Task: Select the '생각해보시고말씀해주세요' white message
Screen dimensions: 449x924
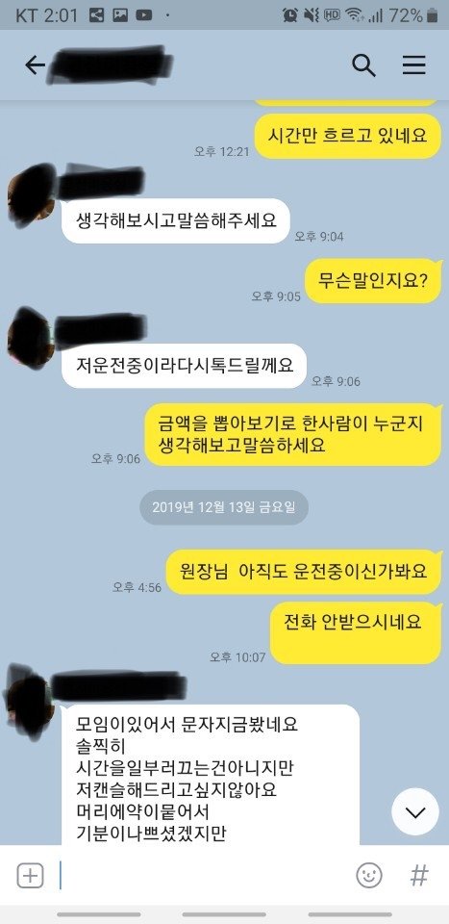Action: point(176,221)
